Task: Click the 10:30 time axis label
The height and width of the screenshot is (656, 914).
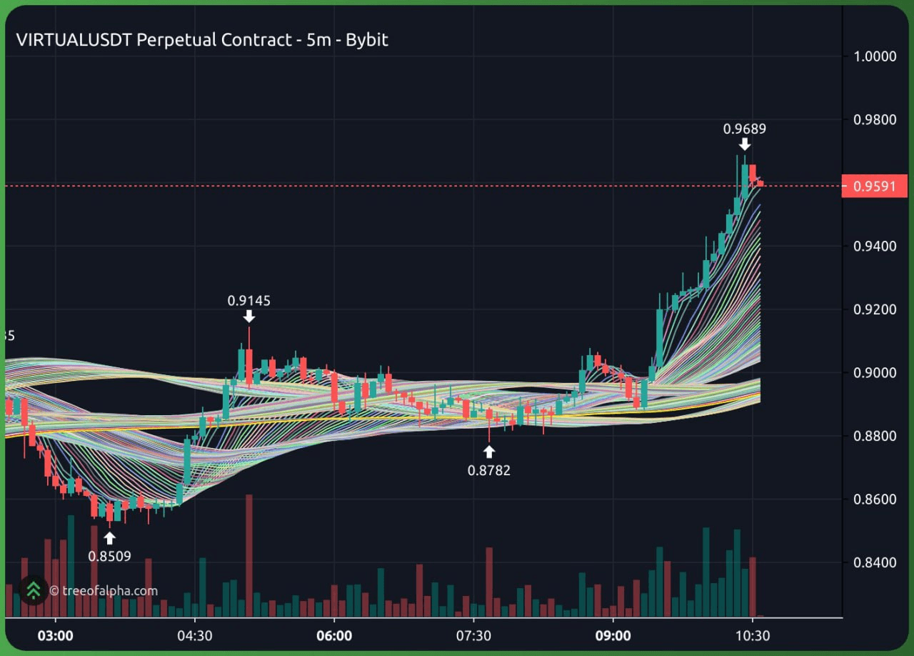Action: (x=752, y=636)
